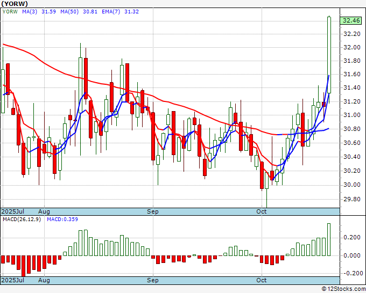Click Aug on the MACD axis
This screenshot has height=293, width=366.
click(44, 280)
